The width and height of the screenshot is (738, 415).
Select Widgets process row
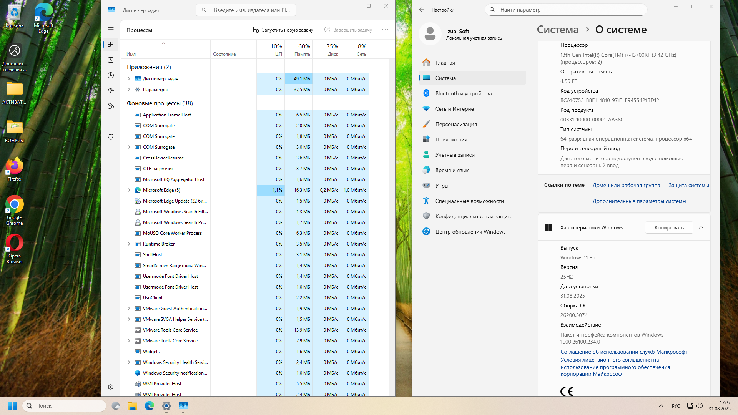(244, 352)
